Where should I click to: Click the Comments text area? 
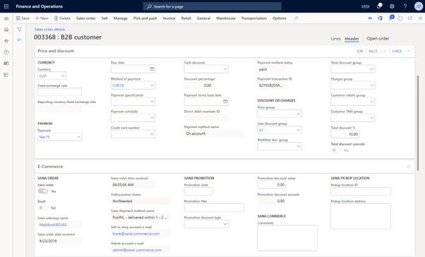coord(287,238)
